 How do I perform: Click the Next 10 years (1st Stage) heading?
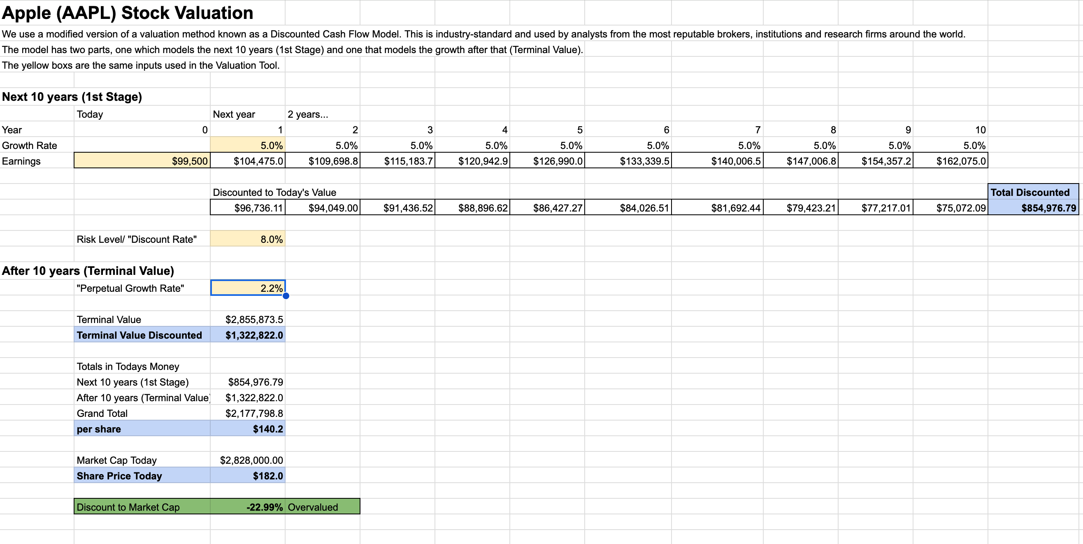tap(72, 96)
